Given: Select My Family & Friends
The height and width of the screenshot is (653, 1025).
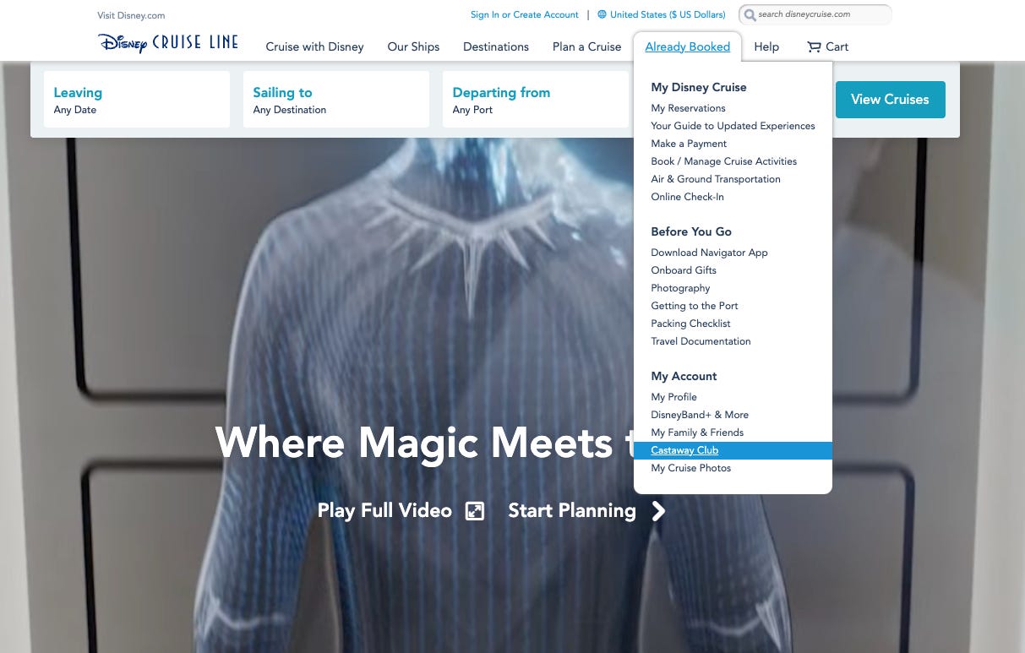Looking at the screenshot, I should [697, 433].
